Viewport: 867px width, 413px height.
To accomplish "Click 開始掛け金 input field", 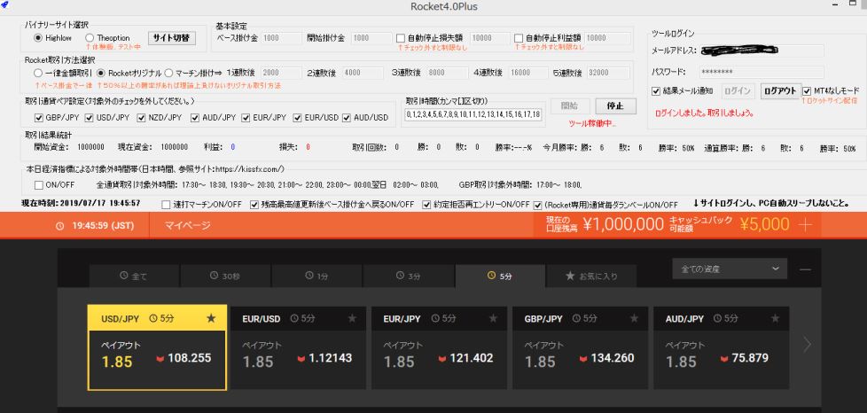I will 371,38.
